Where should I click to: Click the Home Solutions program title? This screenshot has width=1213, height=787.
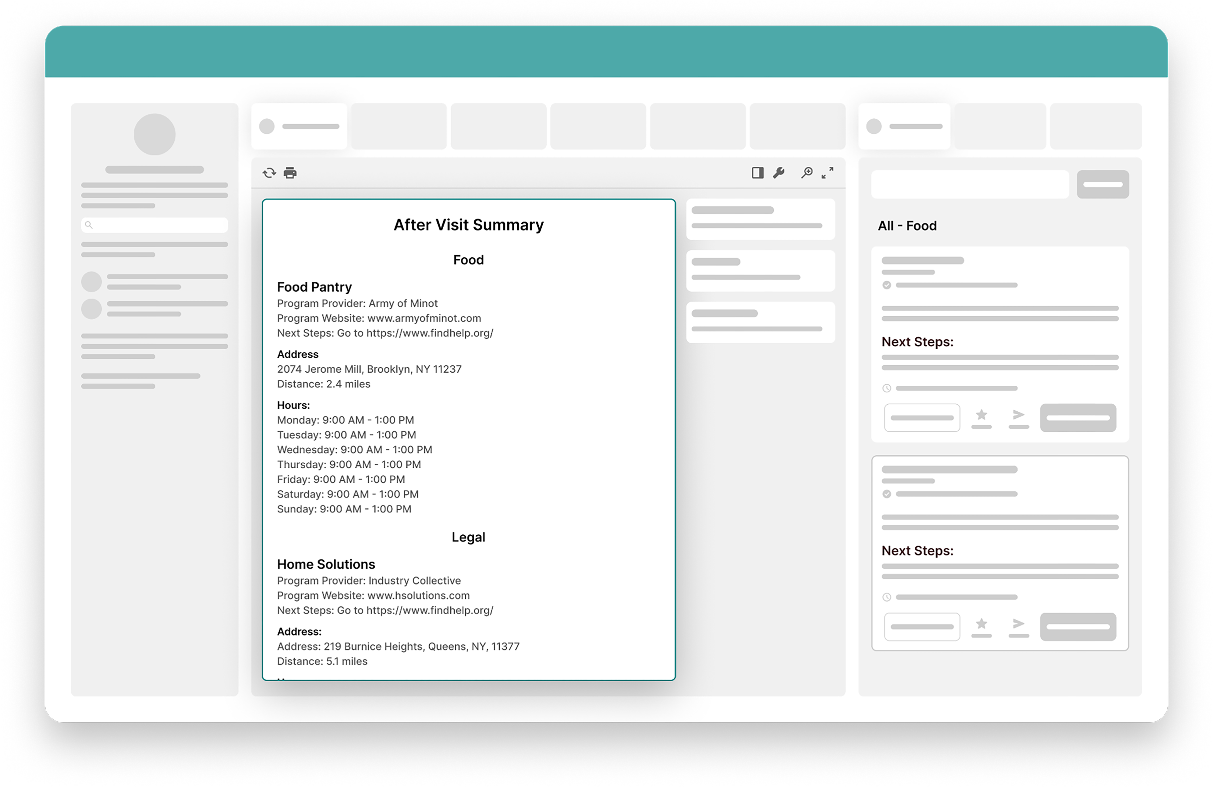coord(326,564)
